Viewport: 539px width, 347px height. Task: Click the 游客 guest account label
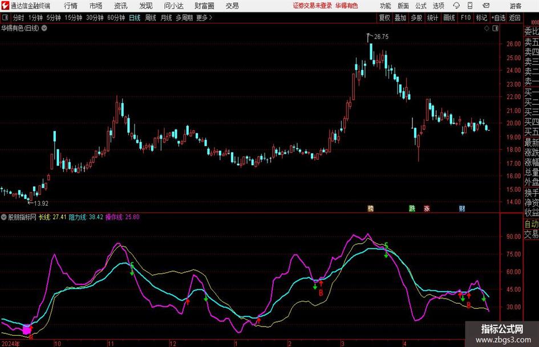click(515, 6)
